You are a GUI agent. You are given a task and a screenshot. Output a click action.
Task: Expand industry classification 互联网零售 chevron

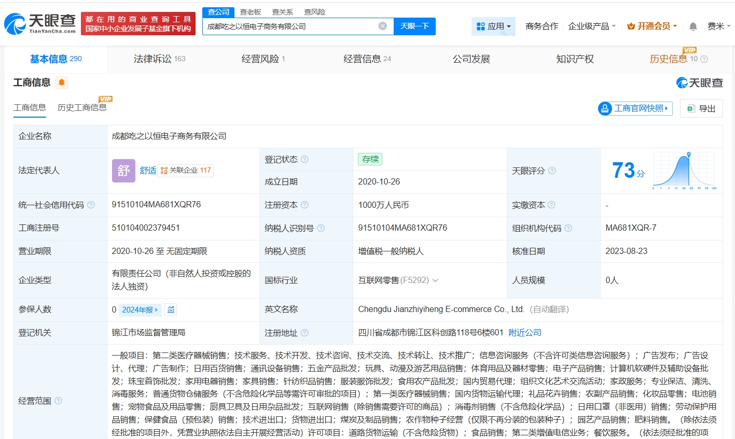click(435, 280)
